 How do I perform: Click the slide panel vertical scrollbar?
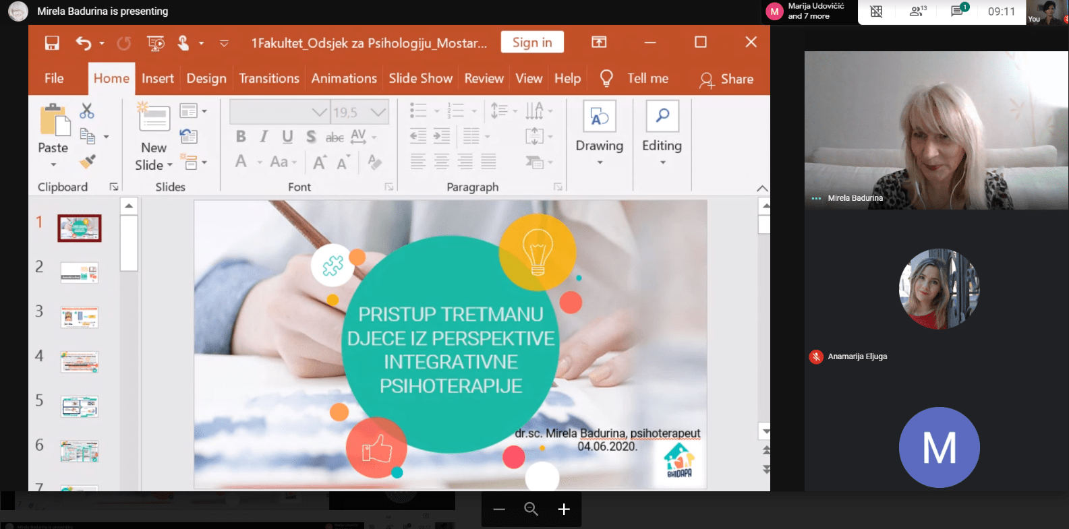tap(129, 243)
